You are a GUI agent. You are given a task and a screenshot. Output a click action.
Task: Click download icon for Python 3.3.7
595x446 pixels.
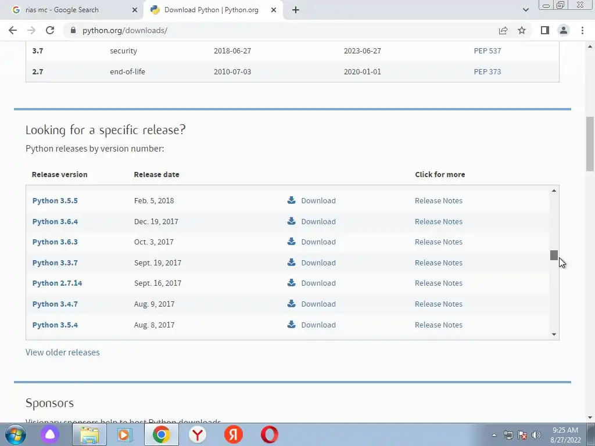tap(292, 262)
